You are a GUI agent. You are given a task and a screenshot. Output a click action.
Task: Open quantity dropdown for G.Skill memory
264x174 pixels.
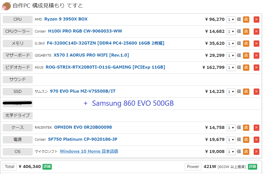pos(231,43)
